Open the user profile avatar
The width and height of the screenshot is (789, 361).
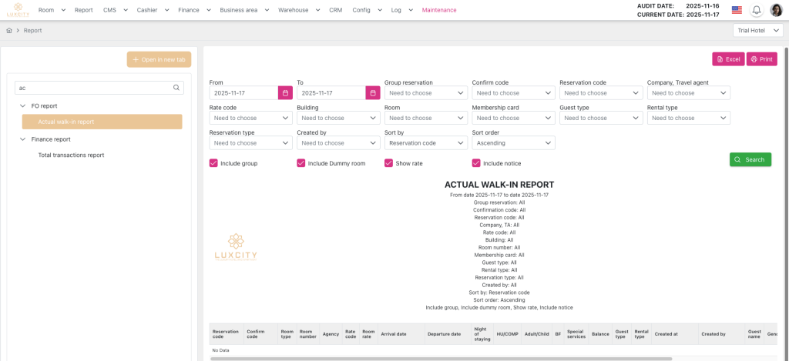[x=777, y=10]
